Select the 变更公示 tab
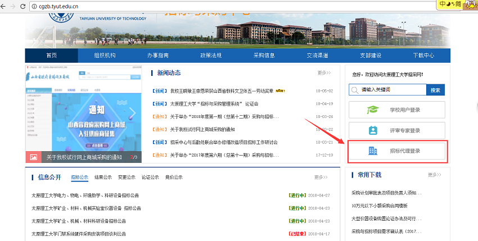Viewport: 478px width, 241px height. (127, 178)
